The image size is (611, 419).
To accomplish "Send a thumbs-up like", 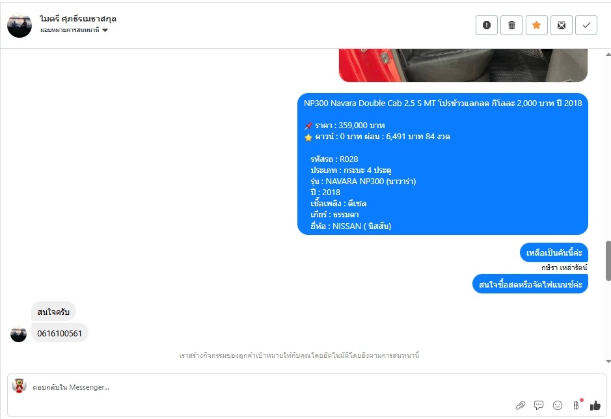I will (595, 406).
